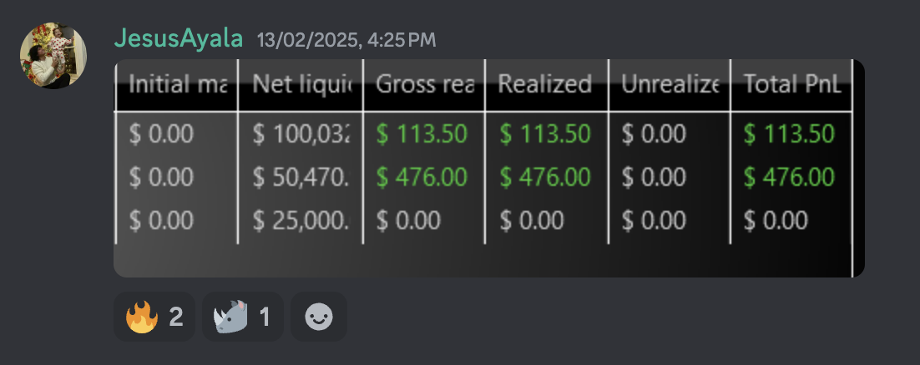Viewport: 920px width, 365px height.
Task: Select the $ 100,03 net liquidation cell
Action: (x=301, y=133)
